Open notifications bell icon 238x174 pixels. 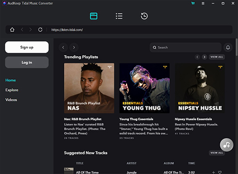click(228, 47)
